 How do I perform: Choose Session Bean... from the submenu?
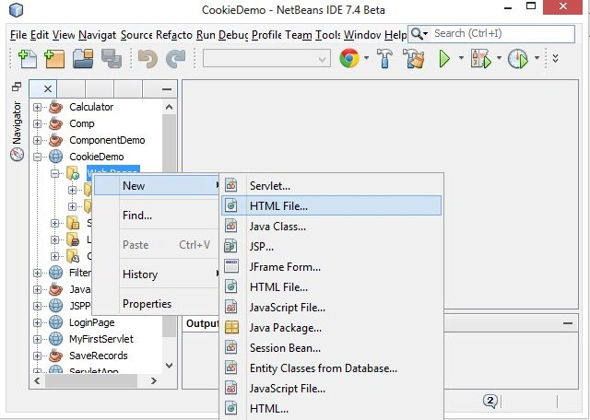(331, 348)
